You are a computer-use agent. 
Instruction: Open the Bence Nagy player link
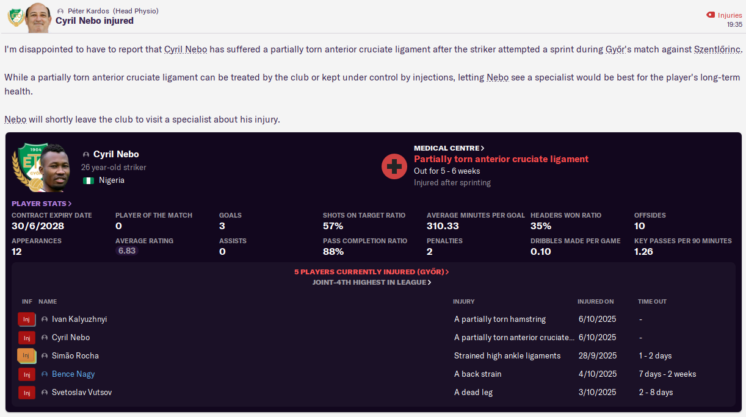point(73,374)
